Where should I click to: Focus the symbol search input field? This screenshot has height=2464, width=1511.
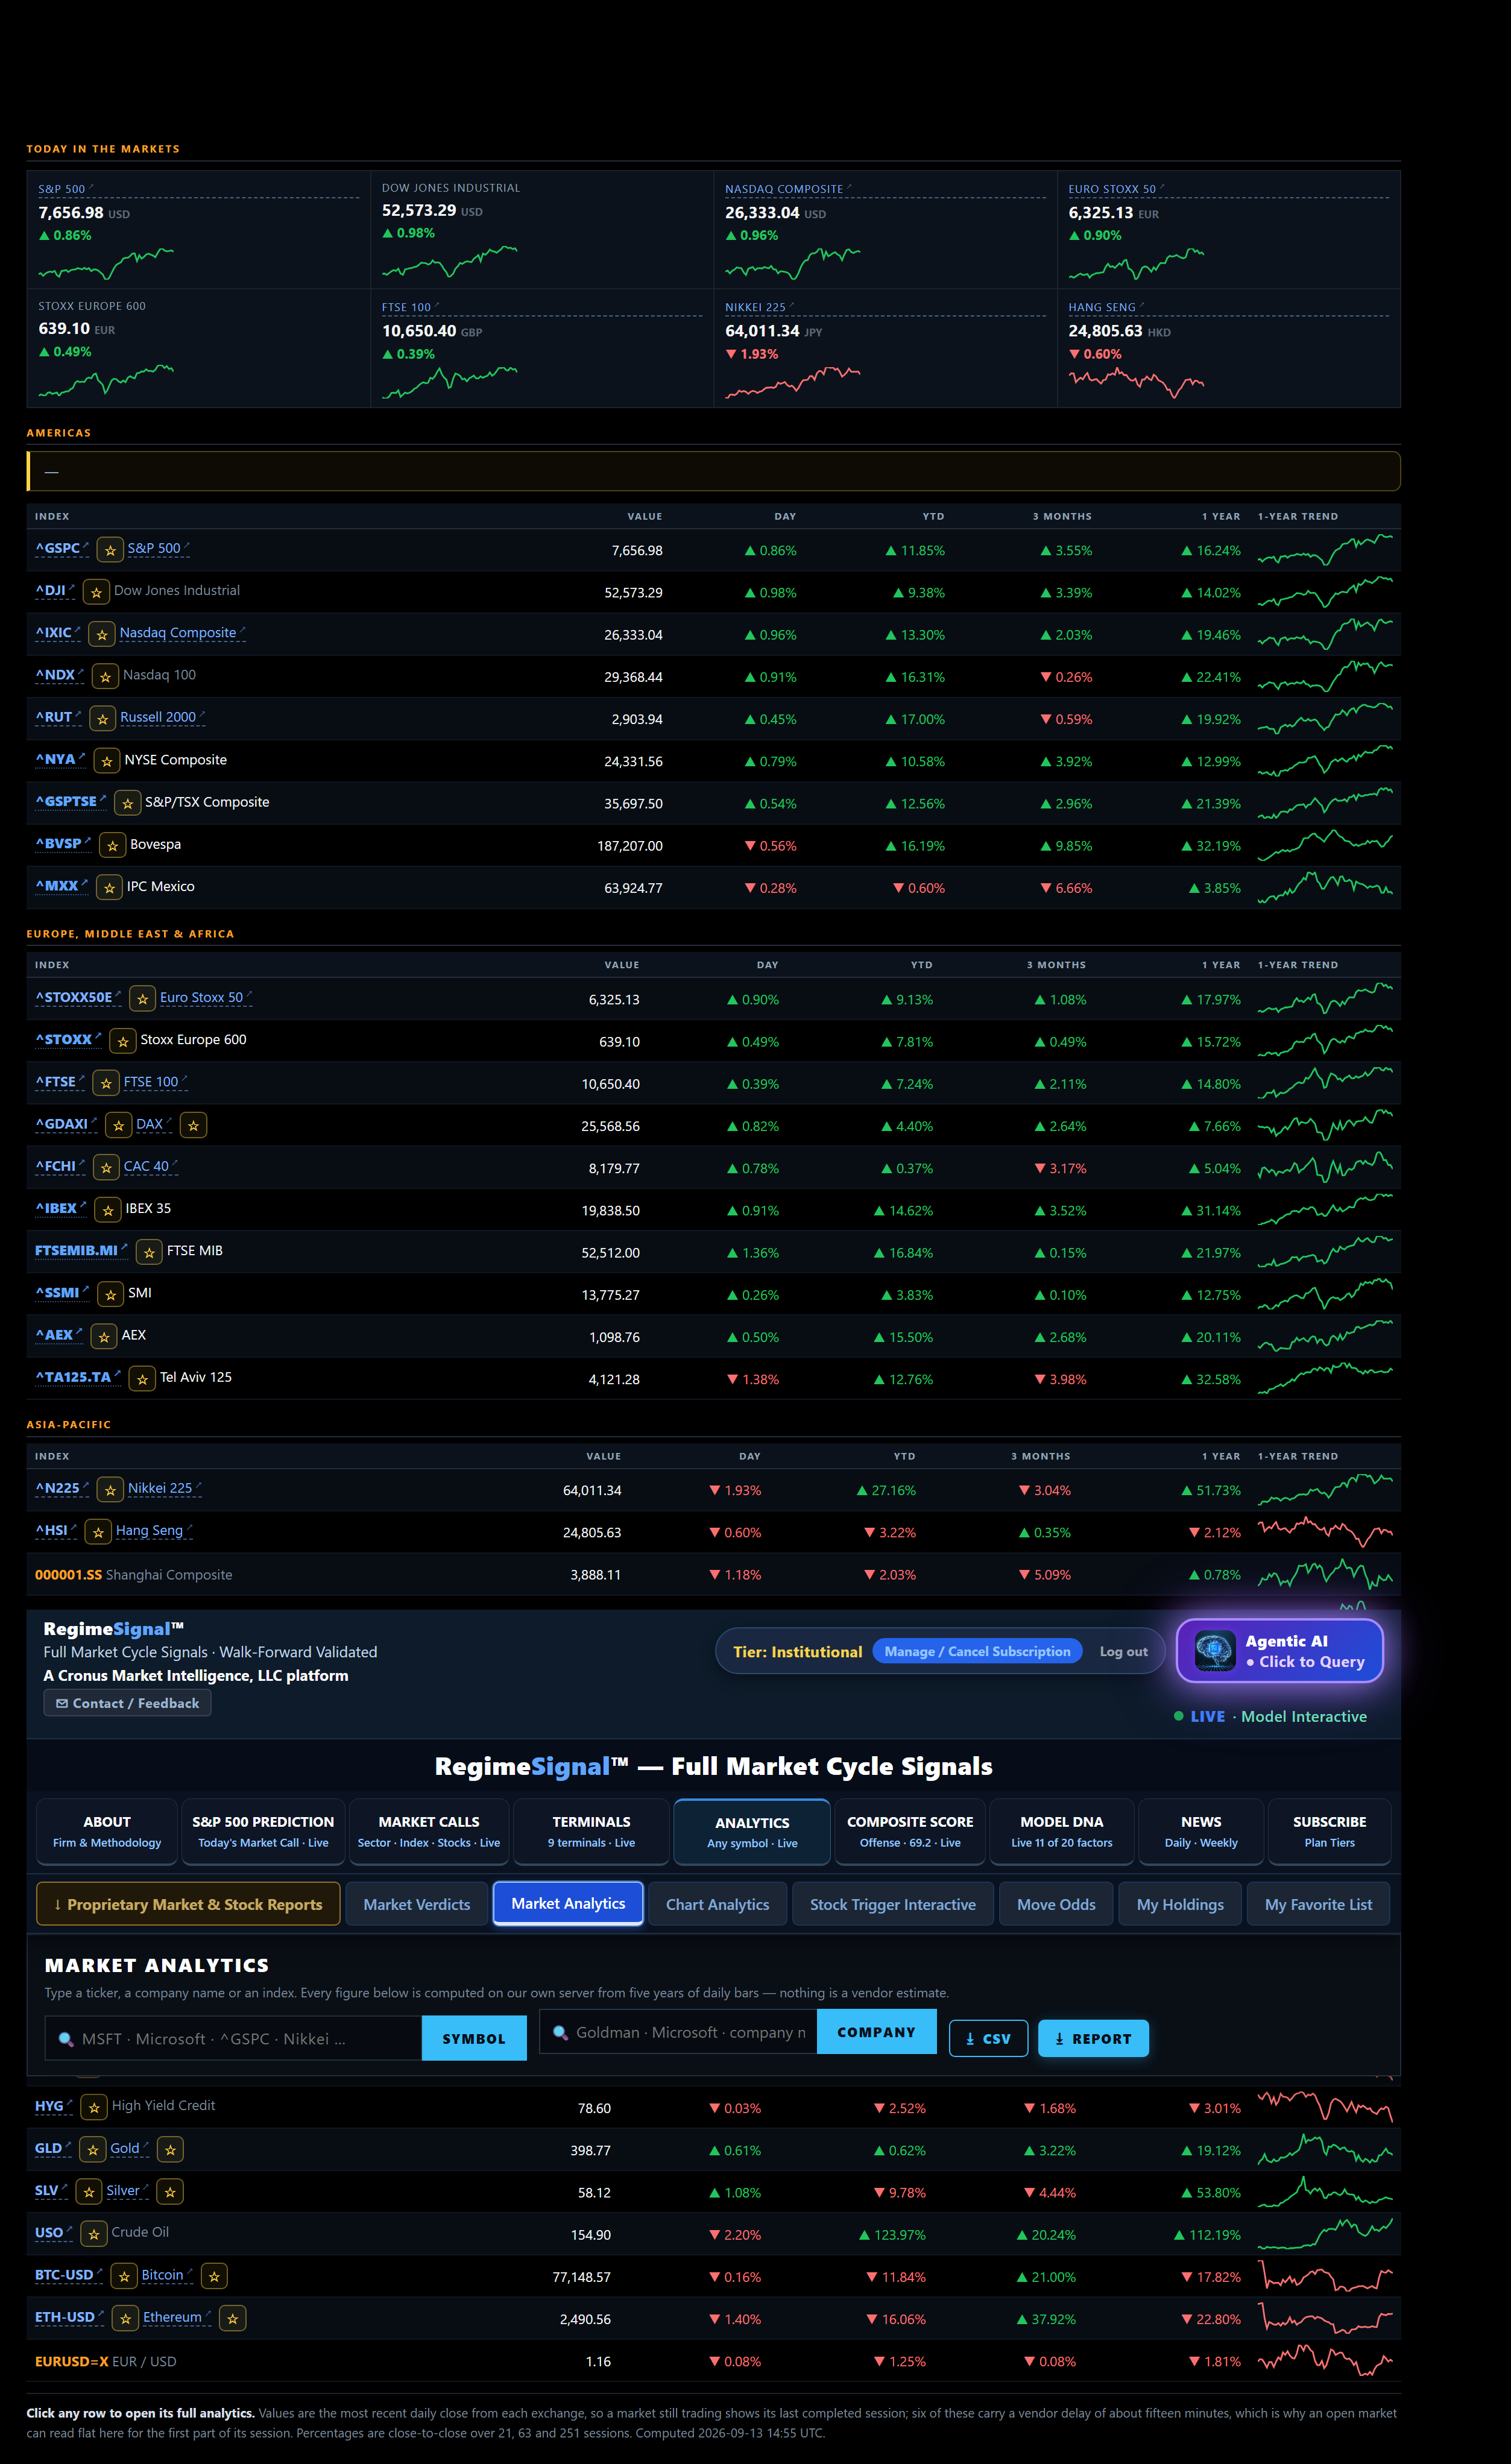click(x=234, y=2038)
